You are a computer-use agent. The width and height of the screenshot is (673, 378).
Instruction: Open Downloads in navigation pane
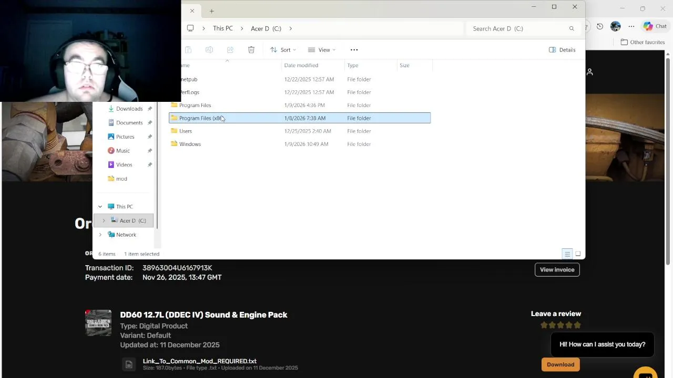[129, 109]
